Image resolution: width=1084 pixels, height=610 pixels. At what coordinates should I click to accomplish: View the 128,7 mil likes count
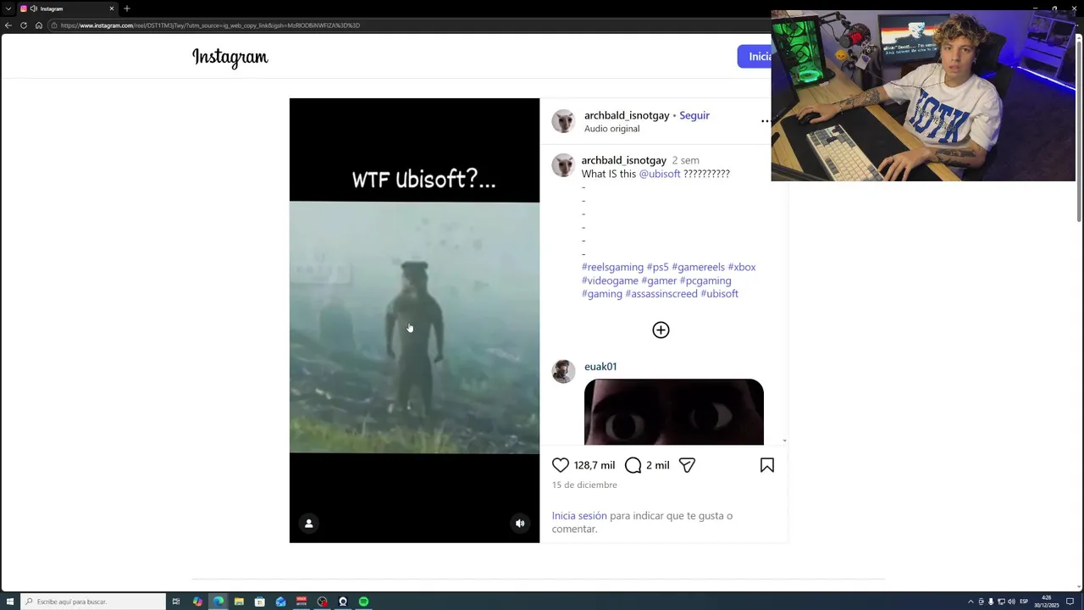click(x=595, y=465)
